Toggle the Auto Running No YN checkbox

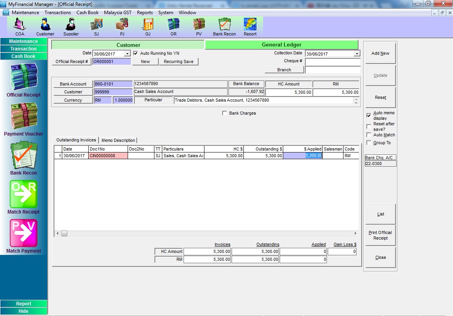[x=136, y=53]
